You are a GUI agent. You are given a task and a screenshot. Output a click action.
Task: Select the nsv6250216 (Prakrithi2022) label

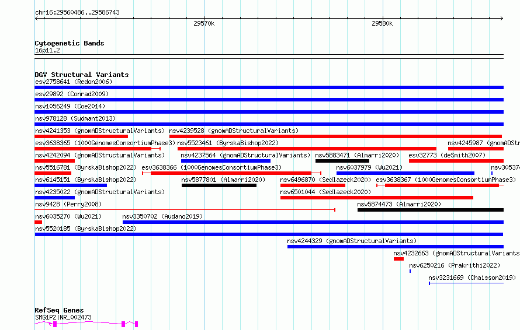(455, 265)
